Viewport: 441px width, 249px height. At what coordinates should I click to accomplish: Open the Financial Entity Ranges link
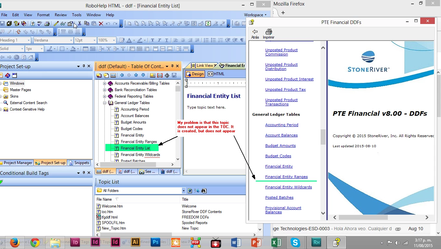tap(286, 177)
